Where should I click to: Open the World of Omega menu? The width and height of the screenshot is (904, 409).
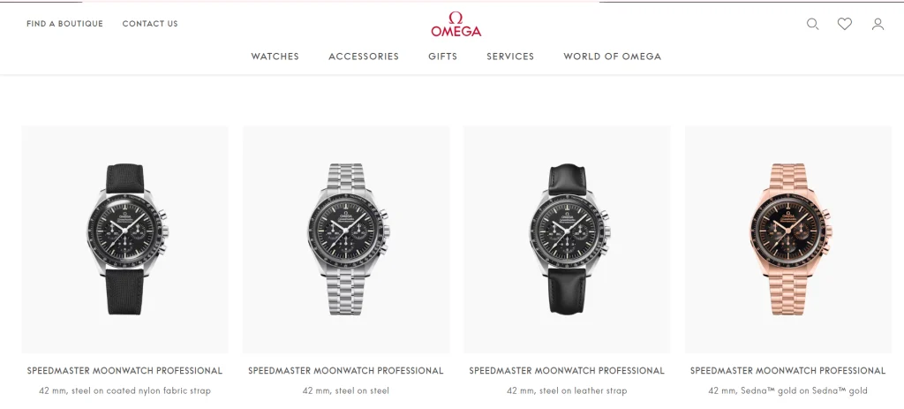coord(613,56)
